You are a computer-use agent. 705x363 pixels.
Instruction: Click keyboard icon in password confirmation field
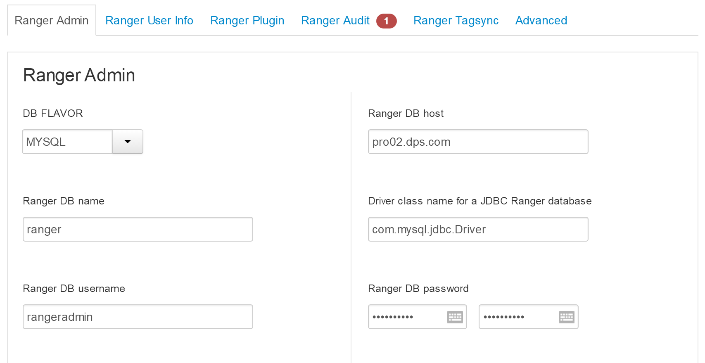[x=566, y=317]
